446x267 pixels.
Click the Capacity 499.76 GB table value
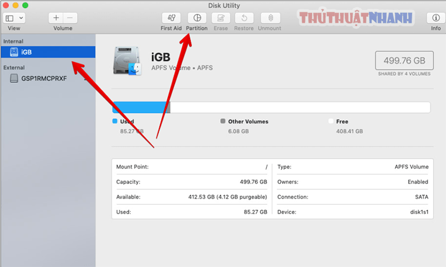(254, 182)
